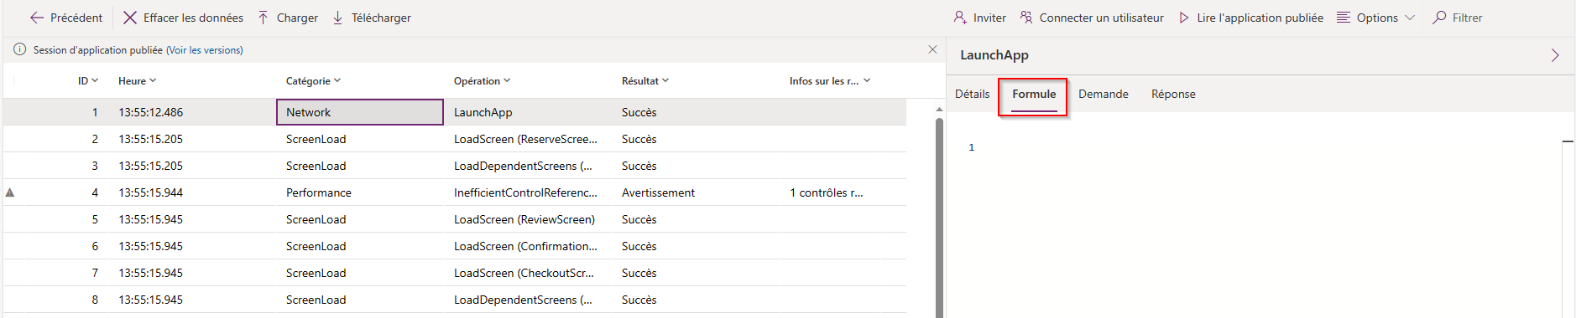The width and height of the screenshot is (1576, 318).
Task: Click timestamp 13:55:15.944
Action: (x=150, y=192)
